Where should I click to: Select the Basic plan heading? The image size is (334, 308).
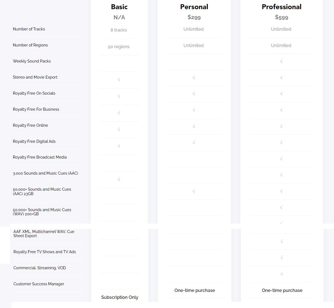[119, 7]
